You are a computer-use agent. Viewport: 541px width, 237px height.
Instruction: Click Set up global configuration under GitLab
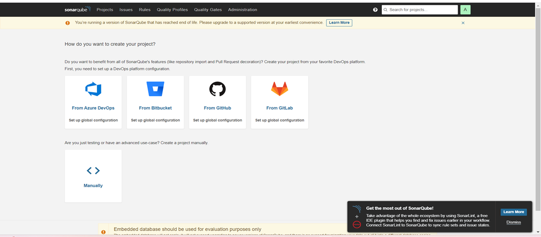(280, 120)
